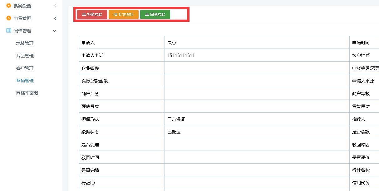This screenshot has width=379, height=191.
Task: Expand the 系统设置 chevron
Action: click(x=55, y=6)
